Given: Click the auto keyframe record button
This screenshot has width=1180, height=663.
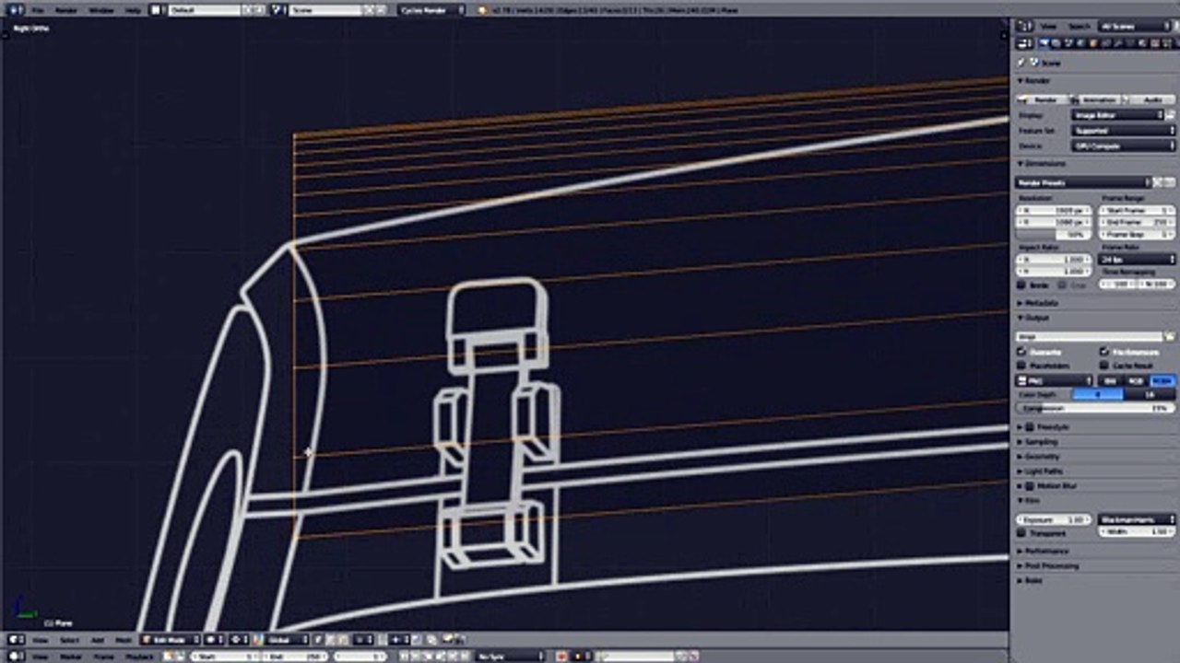Looking at the screenshot, I should click(560, 656).
